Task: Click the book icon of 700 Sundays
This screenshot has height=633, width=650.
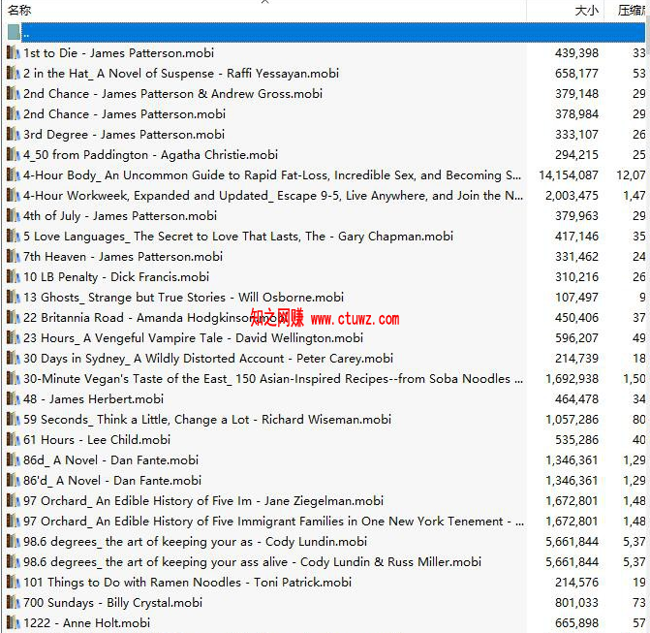Action: point(13,602)
